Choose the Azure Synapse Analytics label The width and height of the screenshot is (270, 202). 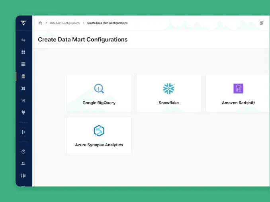(x=99, y=145)
